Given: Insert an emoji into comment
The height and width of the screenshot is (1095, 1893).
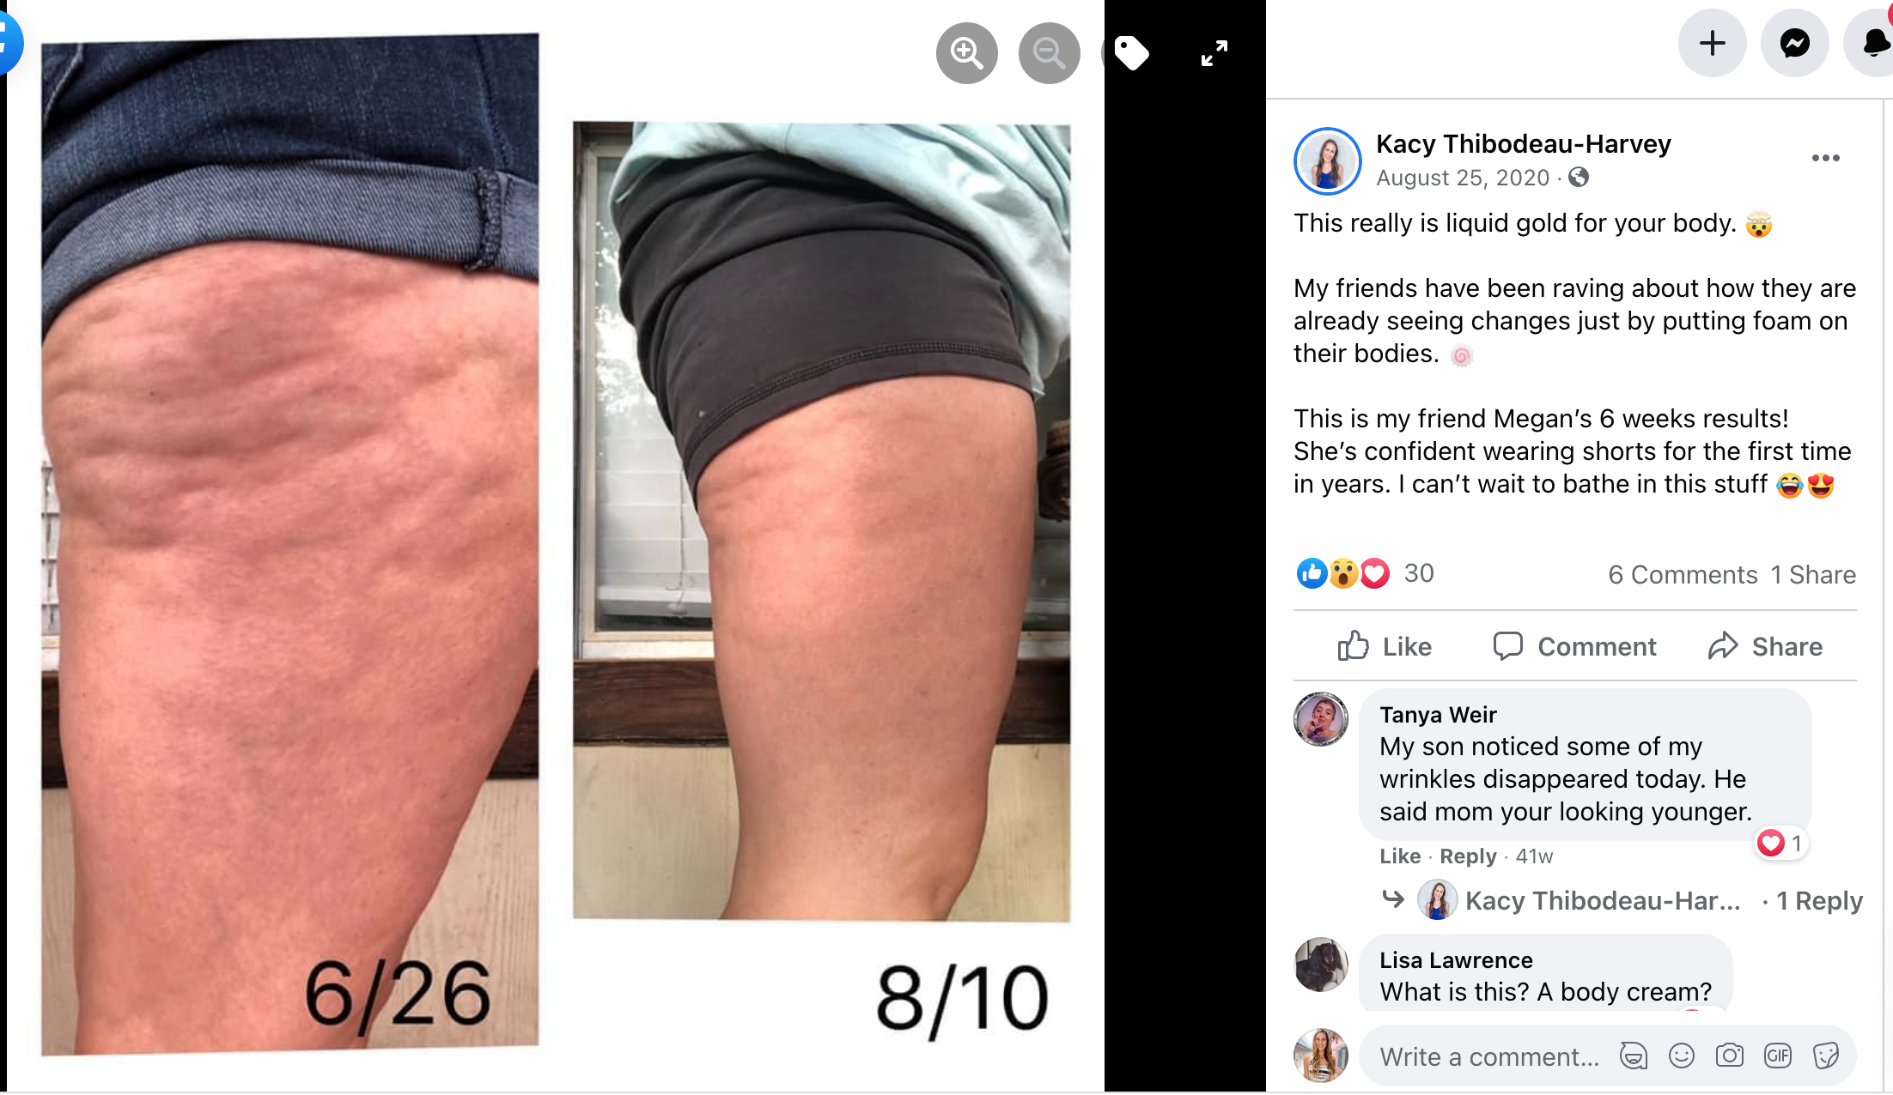Looking at the screenshot, I should 1682,1056.
